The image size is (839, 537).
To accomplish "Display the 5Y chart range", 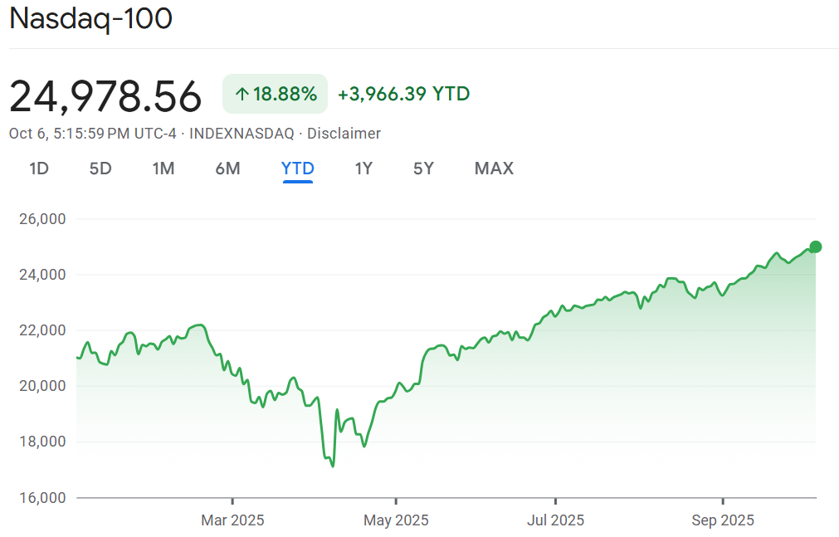I will click(x=423, y=168).
